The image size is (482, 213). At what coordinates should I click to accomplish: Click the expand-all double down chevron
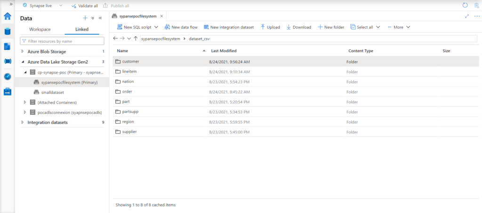pos(93,18)
